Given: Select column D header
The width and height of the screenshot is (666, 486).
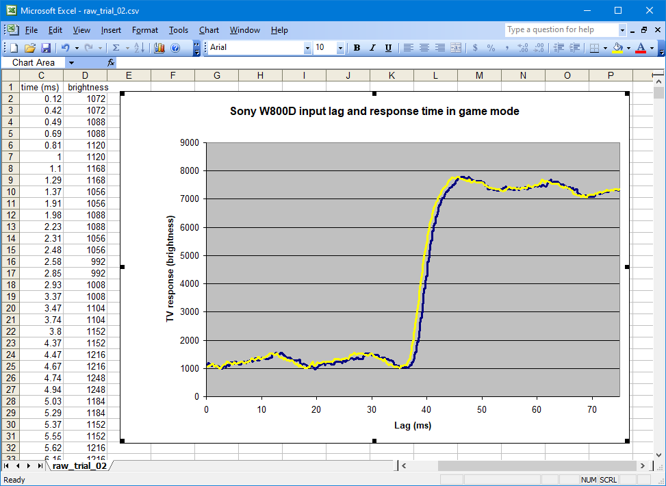Looking at the screenshot, I should [x=85, y=75].
